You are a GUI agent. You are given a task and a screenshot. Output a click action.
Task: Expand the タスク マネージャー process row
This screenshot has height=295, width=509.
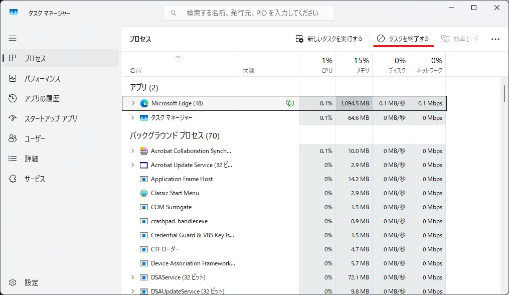pos(133,118)
